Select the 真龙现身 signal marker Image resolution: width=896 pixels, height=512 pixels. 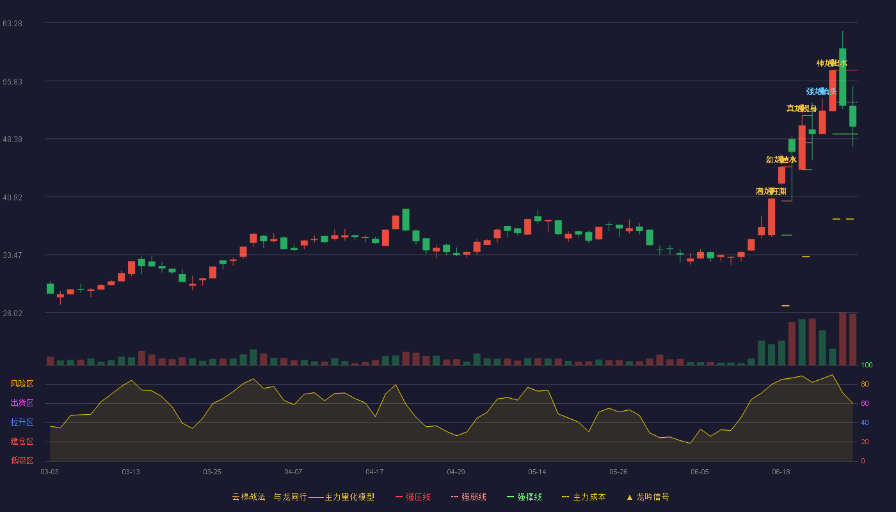point(801,109)
